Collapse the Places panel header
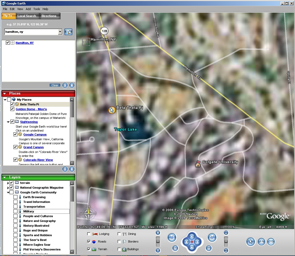The width and height of the screenshot is (295, 256). click(x=4, y=94)
